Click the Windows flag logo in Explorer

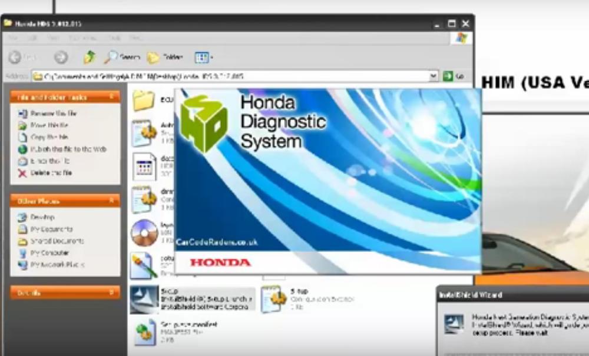[461, 38]
